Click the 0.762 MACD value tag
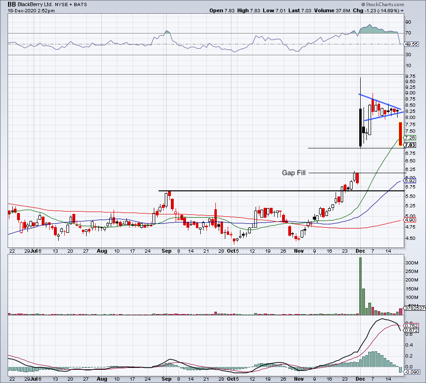 411,325
